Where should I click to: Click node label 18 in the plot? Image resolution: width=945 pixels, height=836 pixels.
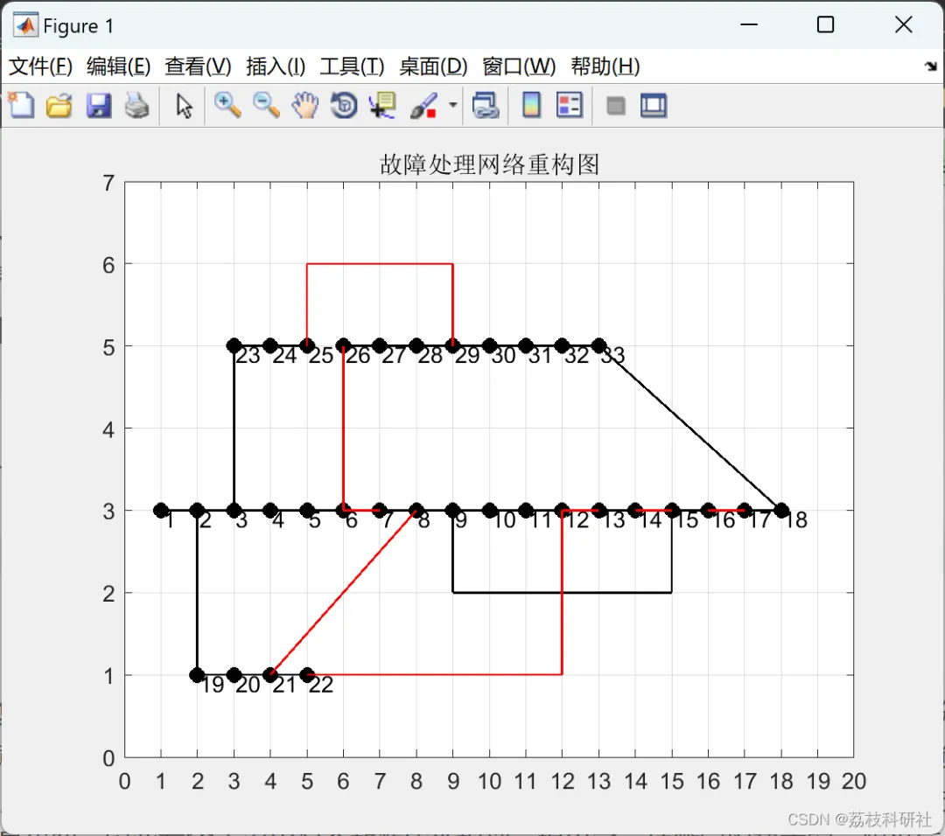pos(795,519)
